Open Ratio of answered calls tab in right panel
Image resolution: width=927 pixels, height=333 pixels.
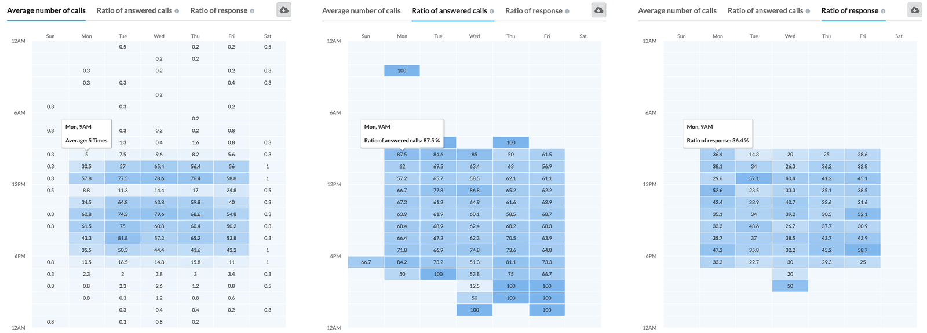coord(765,10)
